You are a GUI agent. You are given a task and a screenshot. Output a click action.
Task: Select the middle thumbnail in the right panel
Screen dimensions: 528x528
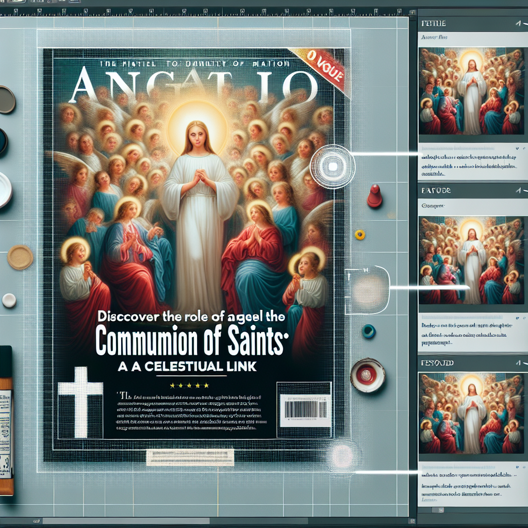pos(471,260)
